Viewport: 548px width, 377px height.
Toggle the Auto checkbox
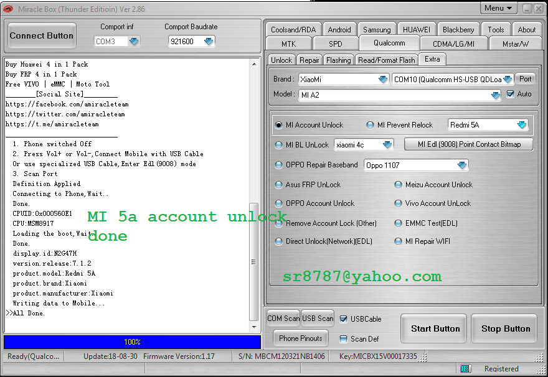click(510, 94)
